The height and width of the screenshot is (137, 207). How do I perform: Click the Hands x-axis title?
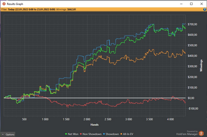pos(95,125)
